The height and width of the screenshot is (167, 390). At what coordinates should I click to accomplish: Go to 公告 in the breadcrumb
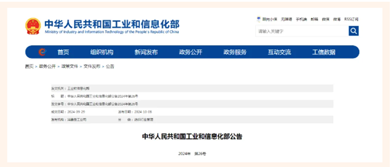[x=110, y=66]
